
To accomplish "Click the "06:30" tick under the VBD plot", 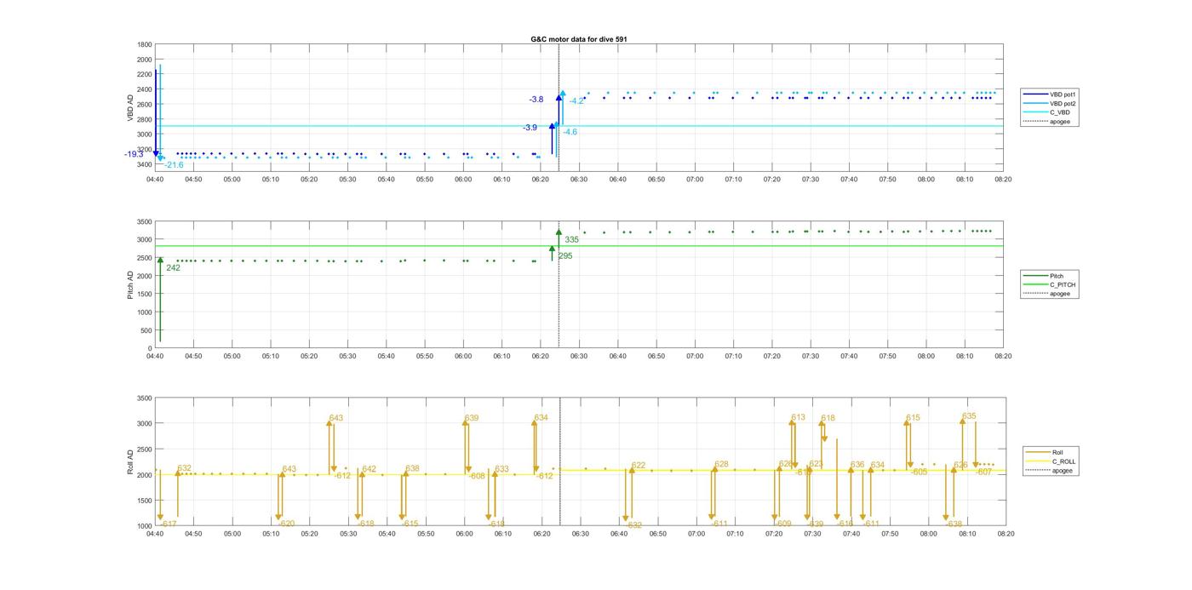I will click(x=580, y=180).
